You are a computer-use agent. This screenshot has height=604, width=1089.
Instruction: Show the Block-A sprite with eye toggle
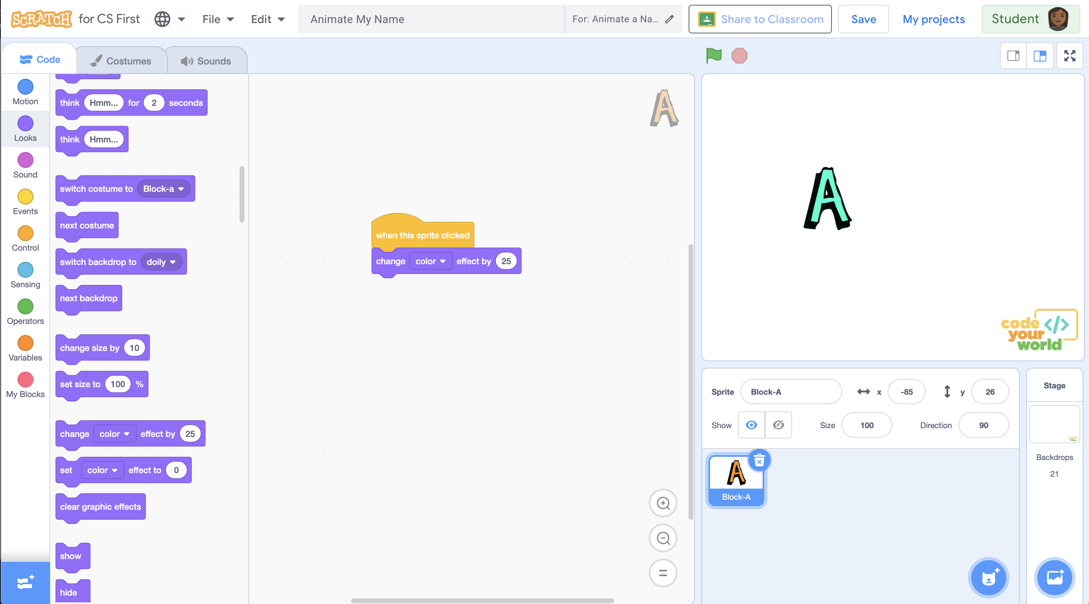751,425
